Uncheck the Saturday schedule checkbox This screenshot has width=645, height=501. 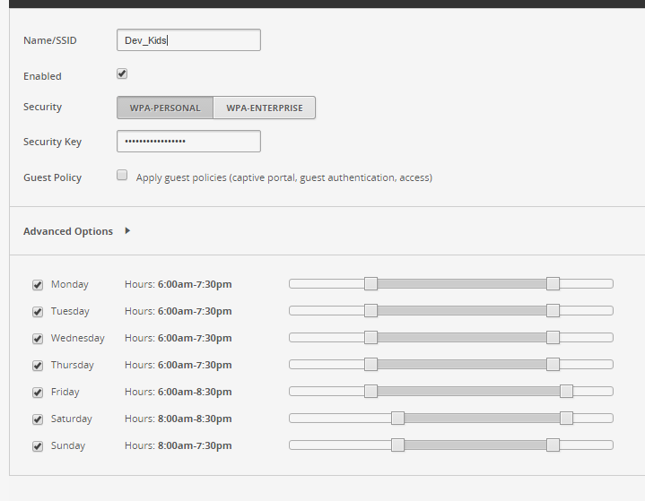point(38,419)
